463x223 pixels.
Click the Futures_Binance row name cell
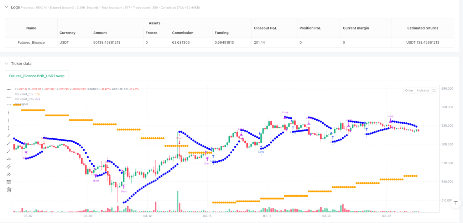(31, 42)
